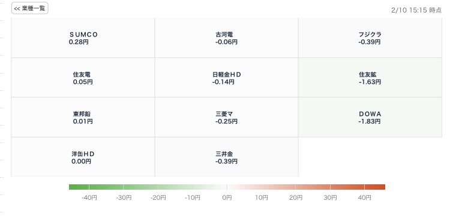Select the 日軽金HD cell
Viewport: 450px width, 219px height.
226,78
